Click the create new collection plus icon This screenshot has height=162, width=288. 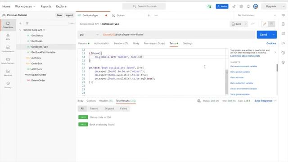tap(20, 23)
